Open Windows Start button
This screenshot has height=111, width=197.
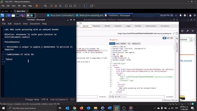pyautogui.click(x=3, y=108)
